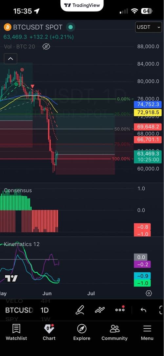Tap the 100.00% Fibonacci level label

pos(121,159)
